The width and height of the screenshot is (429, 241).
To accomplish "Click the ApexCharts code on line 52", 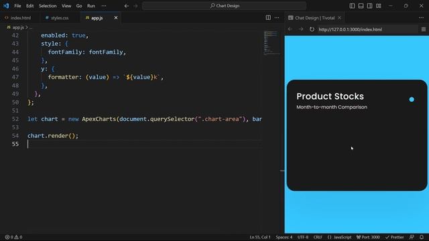I will [x=99, y=119].
